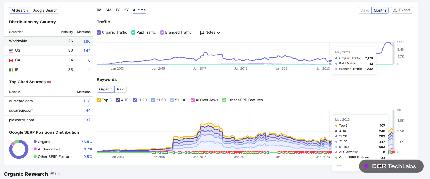Click the Export upload arrow icon
The height and width of the screenshot is (179, 430).
click(395, 10)
